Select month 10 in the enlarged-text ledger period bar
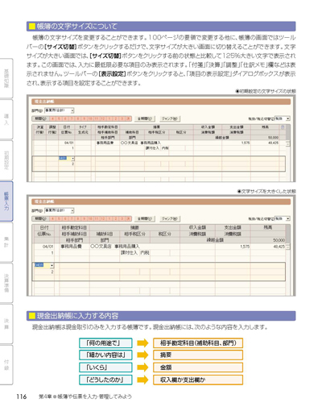The width and height of the screenshot is (322, 411). pyautogui.click(x=90, y=218)
